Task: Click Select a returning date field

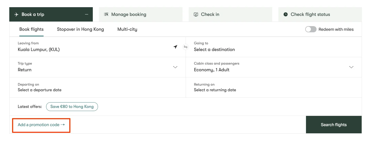Action: pos(274,87)
